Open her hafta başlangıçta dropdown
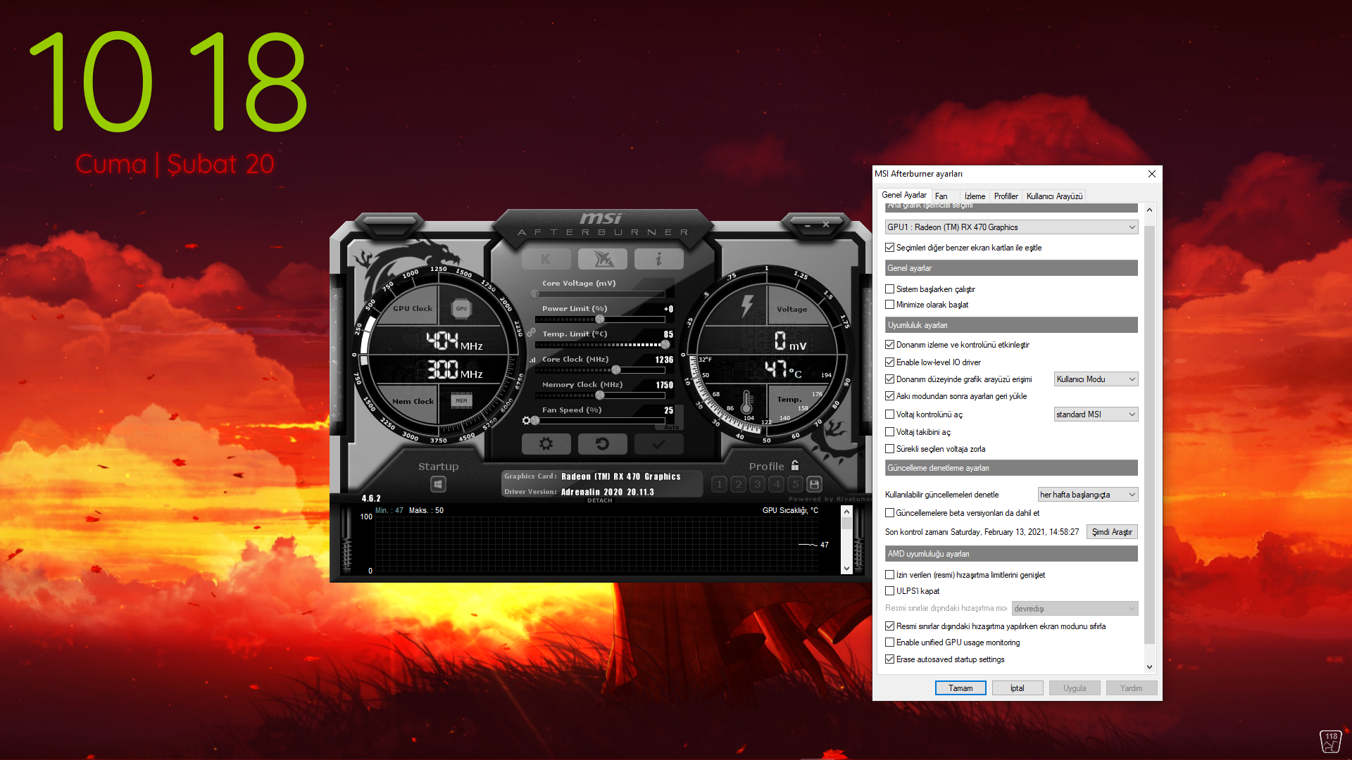Image resolution: width=1352 pixels, height=760 pixels. 1088,495
